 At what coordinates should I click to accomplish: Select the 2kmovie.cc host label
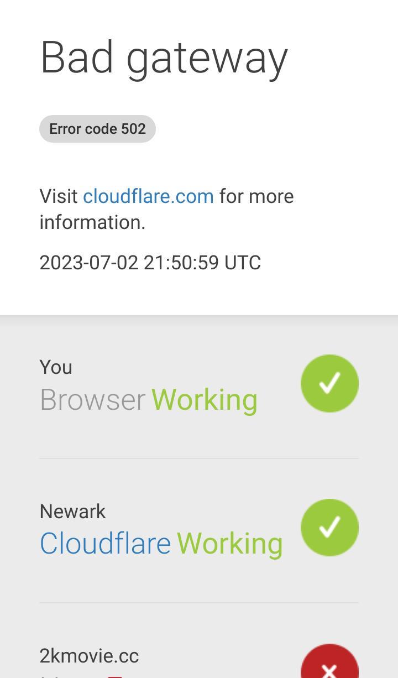[x=89, y=656]
